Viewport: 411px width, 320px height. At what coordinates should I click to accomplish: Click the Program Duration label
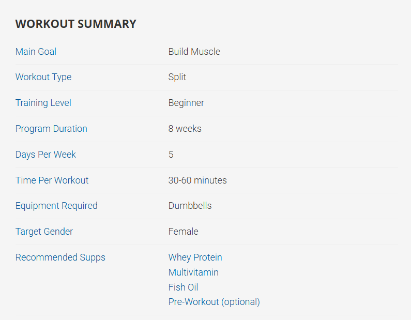point(51,129)
